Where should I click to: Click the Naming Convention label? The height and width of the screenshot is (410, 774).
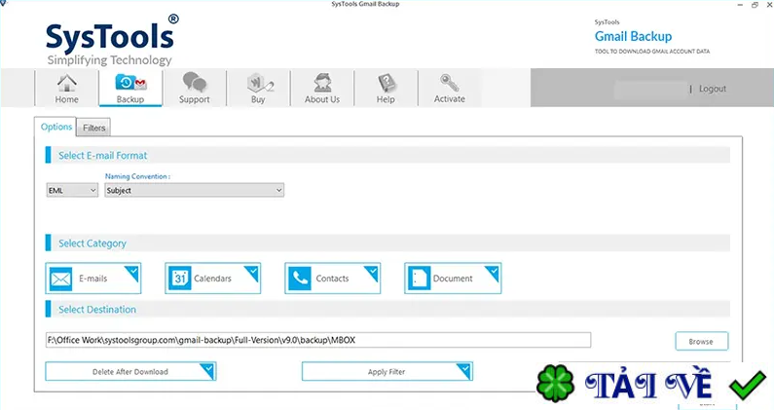(137, 176)
